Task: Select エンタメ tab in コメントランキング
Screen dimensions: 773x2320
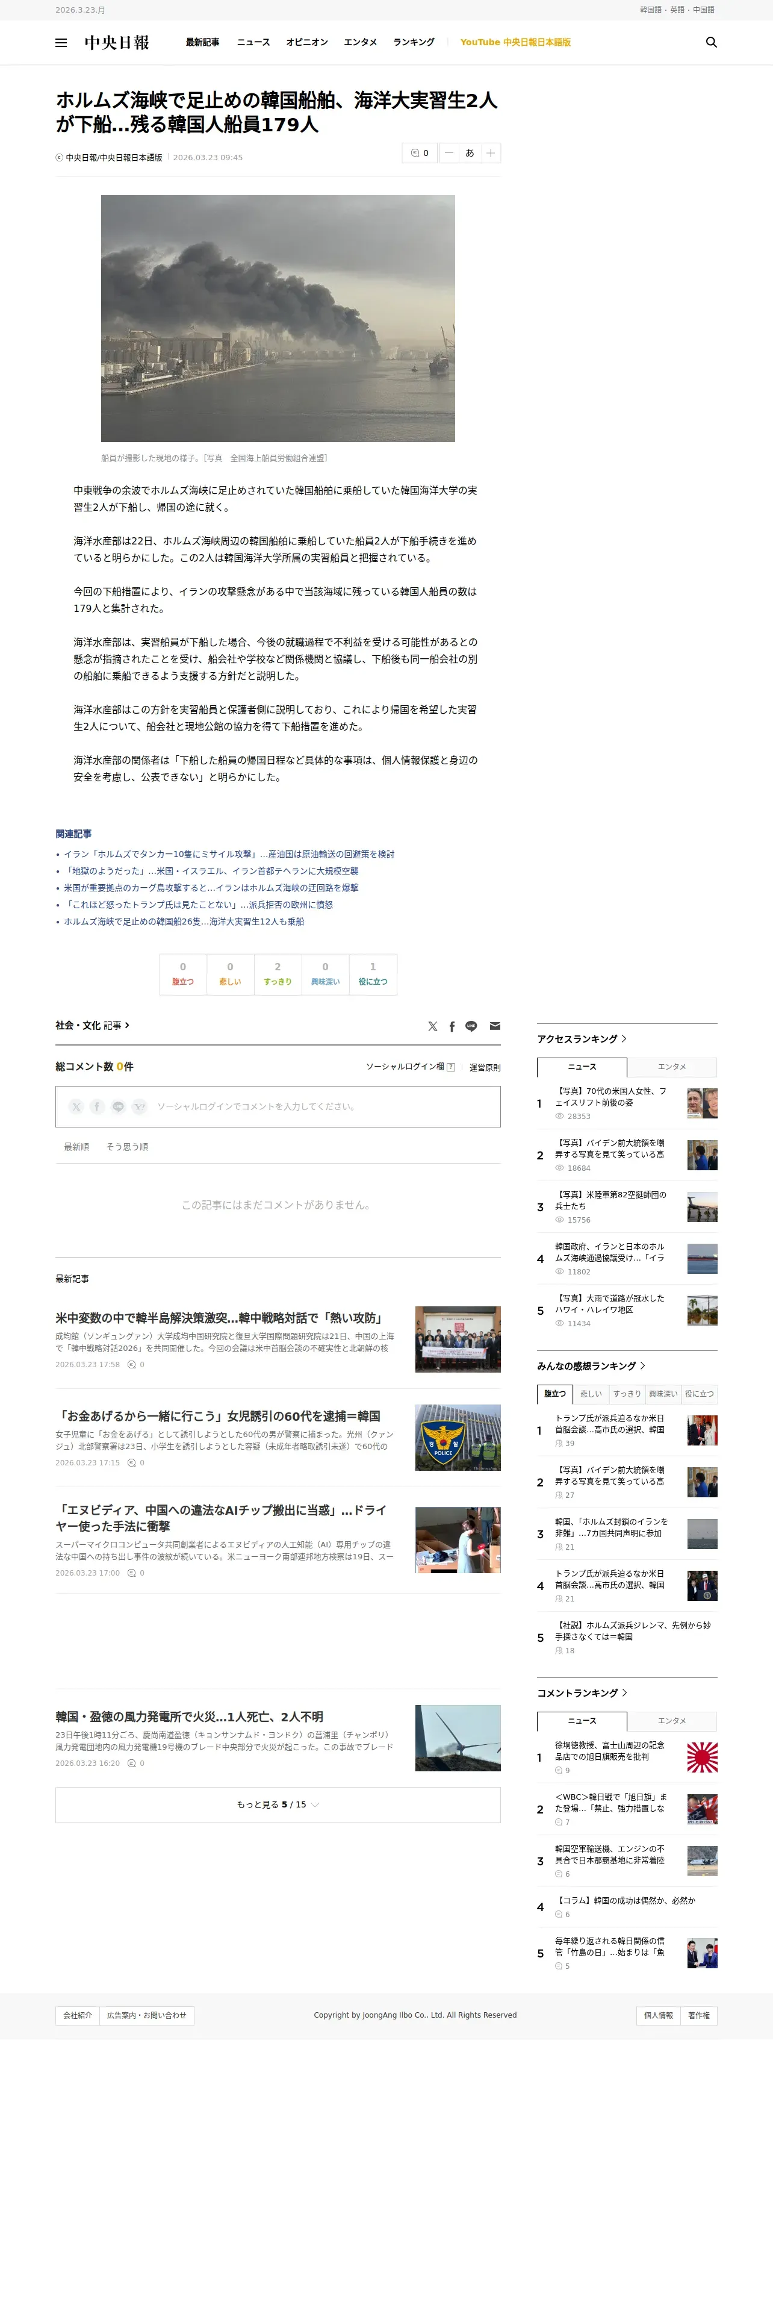Action: click(672, 1721)
